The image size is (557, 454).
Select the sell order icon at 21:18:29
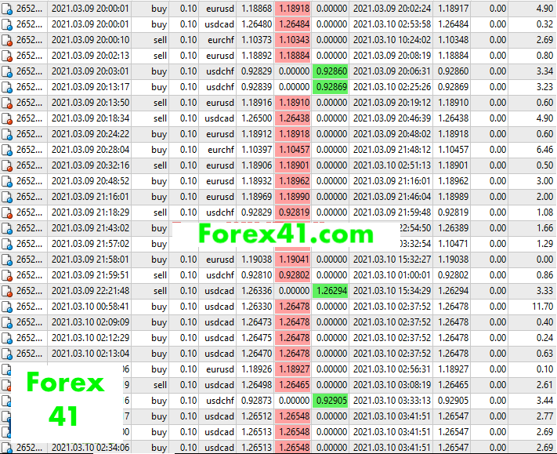(7, 212)
